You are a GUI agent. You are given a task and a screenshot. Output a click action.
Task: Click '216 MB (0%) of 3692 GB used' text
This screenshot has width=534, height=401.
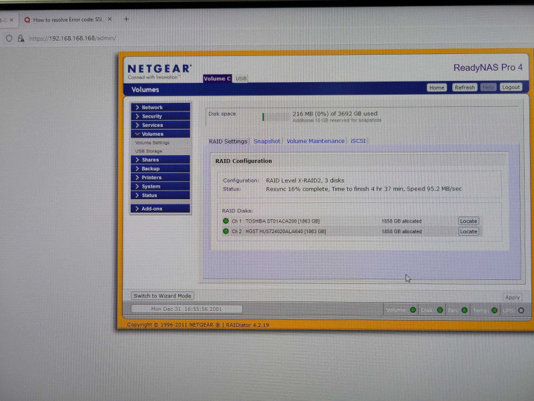pos(335,114)
